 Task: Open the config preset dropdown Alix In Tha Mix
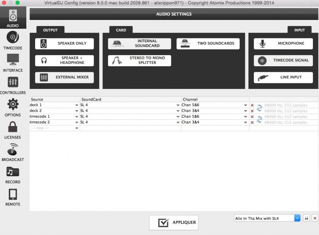pyautogui.click(x=297, y=218)
